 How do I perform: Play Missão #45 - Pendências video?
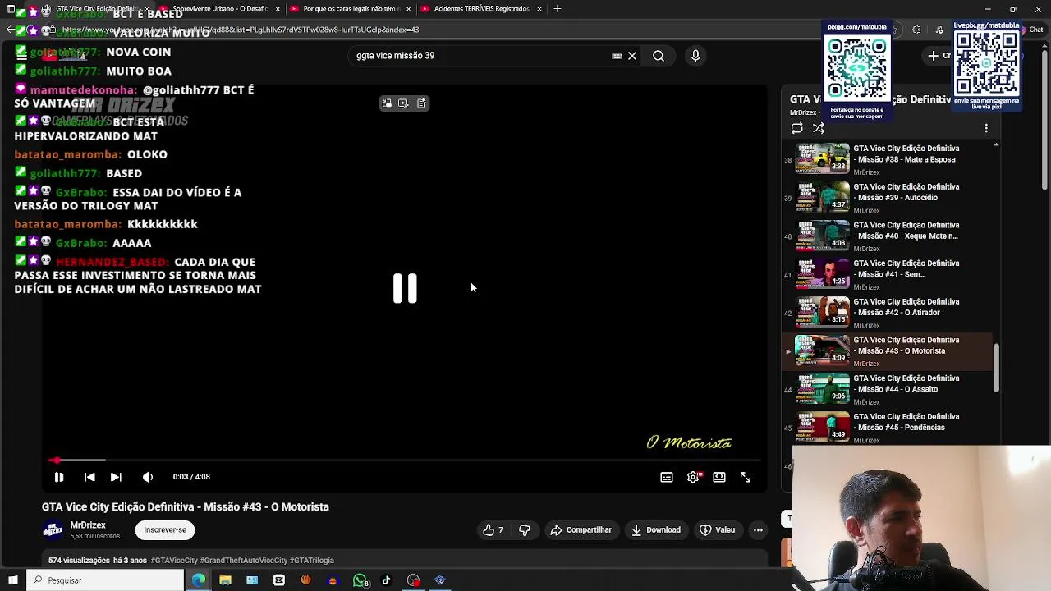click(888, 428)
